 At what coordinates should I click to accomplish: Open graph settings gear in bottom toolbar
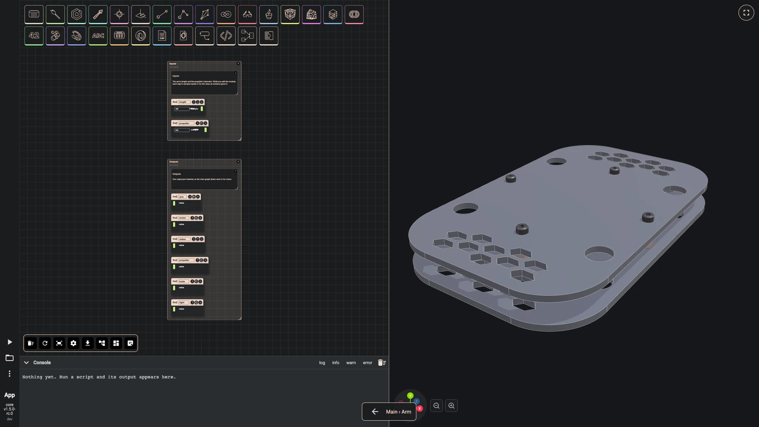click(x=74, y=343)
